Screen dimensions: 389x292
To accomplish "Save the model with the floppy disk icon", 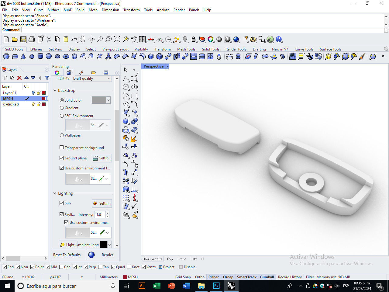I will [x=23, y=39].
